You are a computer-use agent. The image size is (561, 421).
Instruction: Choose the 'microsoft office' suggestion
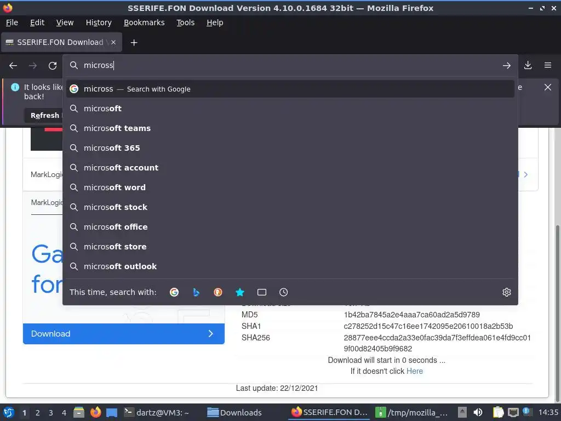(x=290, y=226)
